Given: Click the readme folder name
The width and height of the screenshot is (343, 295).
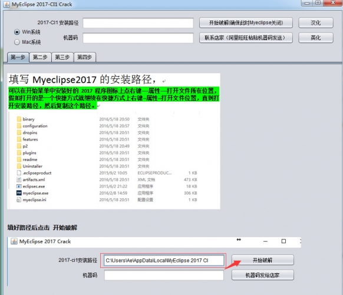Looking at the screenshot, I should tap(30, 159).
